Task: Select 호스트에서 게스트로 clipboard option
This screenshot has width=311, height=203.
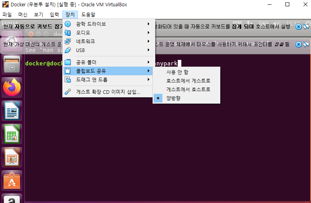Action: point(187,81)
